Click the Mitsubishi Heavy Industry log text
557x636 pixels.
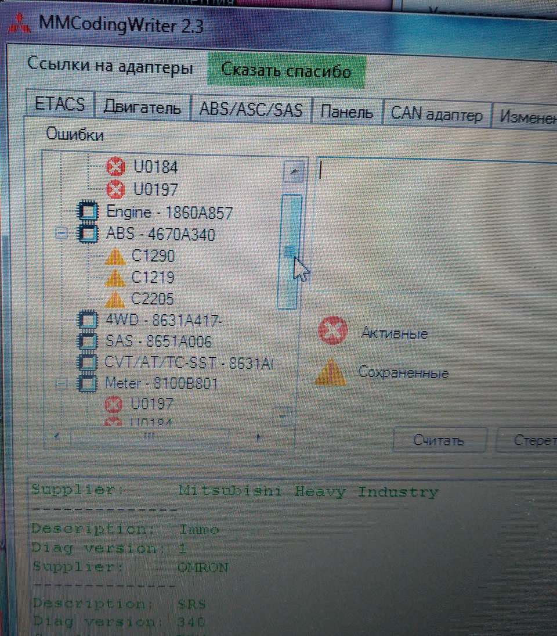(308, 491)
